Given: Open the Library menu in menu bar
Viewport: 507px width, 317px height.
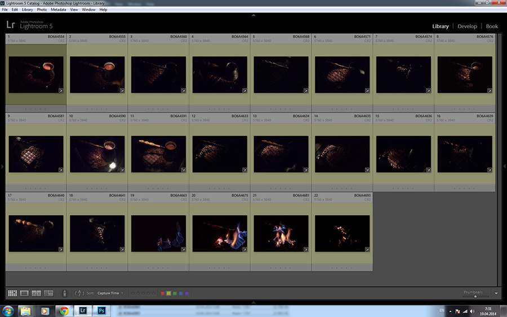Looking at the screenshot, I should [x=26, y=10].
